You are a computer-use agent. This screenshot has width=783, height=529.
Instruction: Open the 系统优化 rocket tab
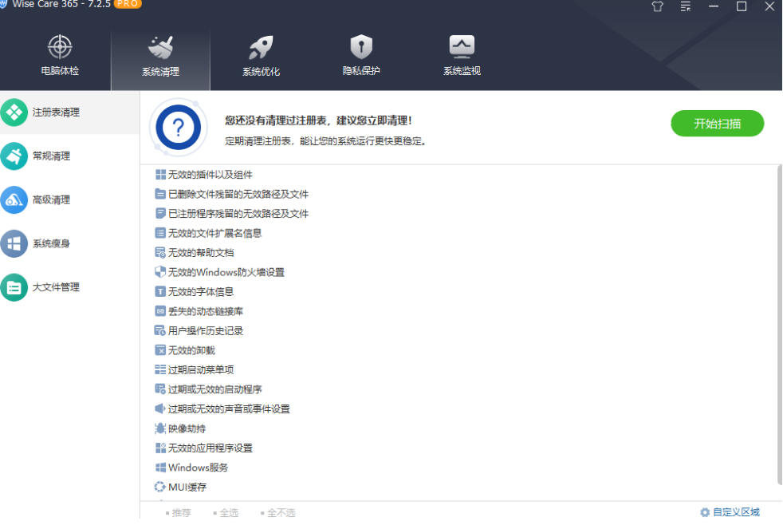(x=261, y=55)
